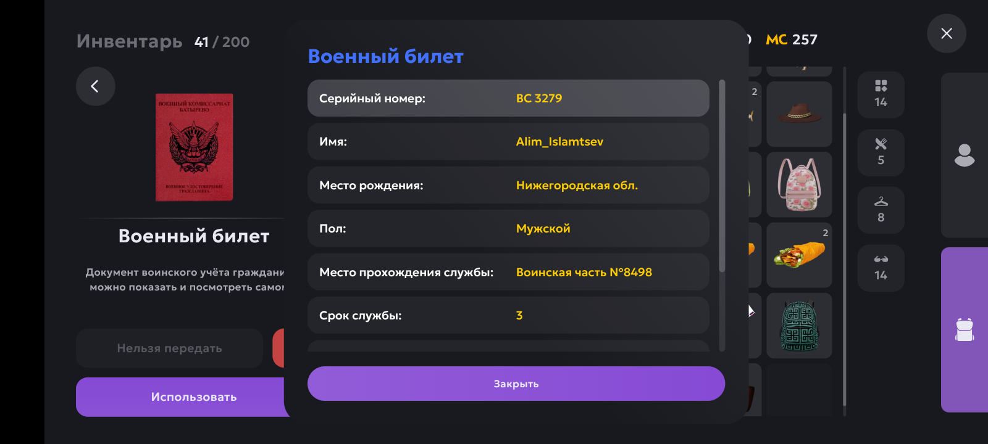988x444 pixels.
Task: Select the food category filter showing 5
Action: 881,152
